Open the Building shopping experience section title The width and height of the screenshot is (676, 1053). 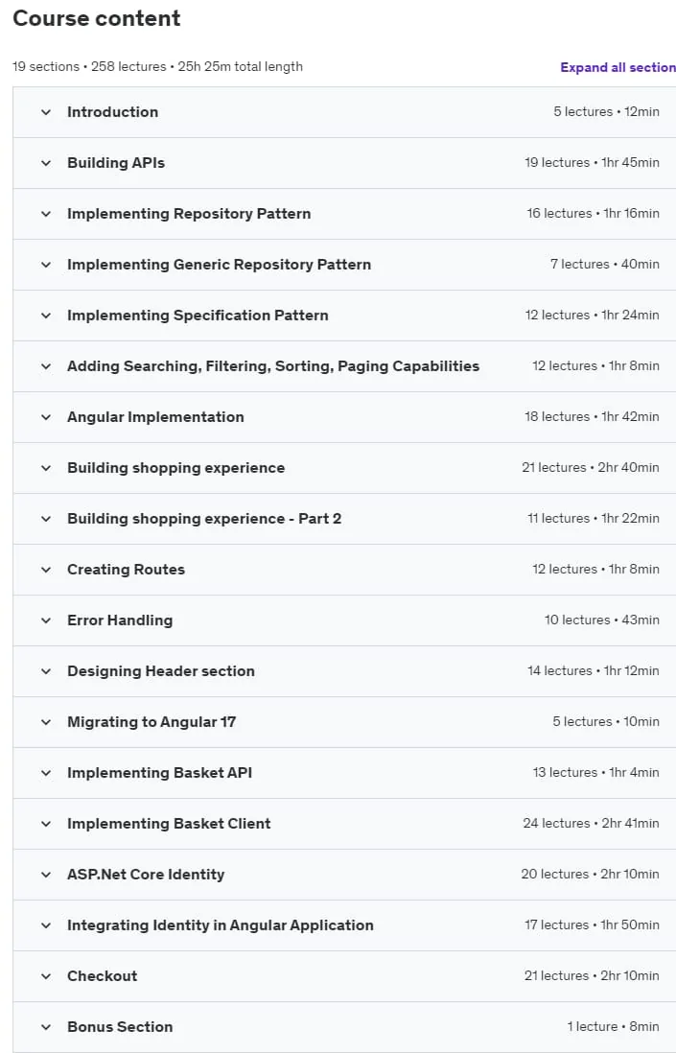coord(175,468)
